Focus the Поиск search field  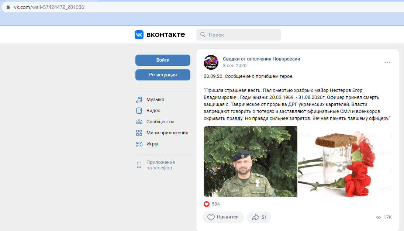[239, 35]
